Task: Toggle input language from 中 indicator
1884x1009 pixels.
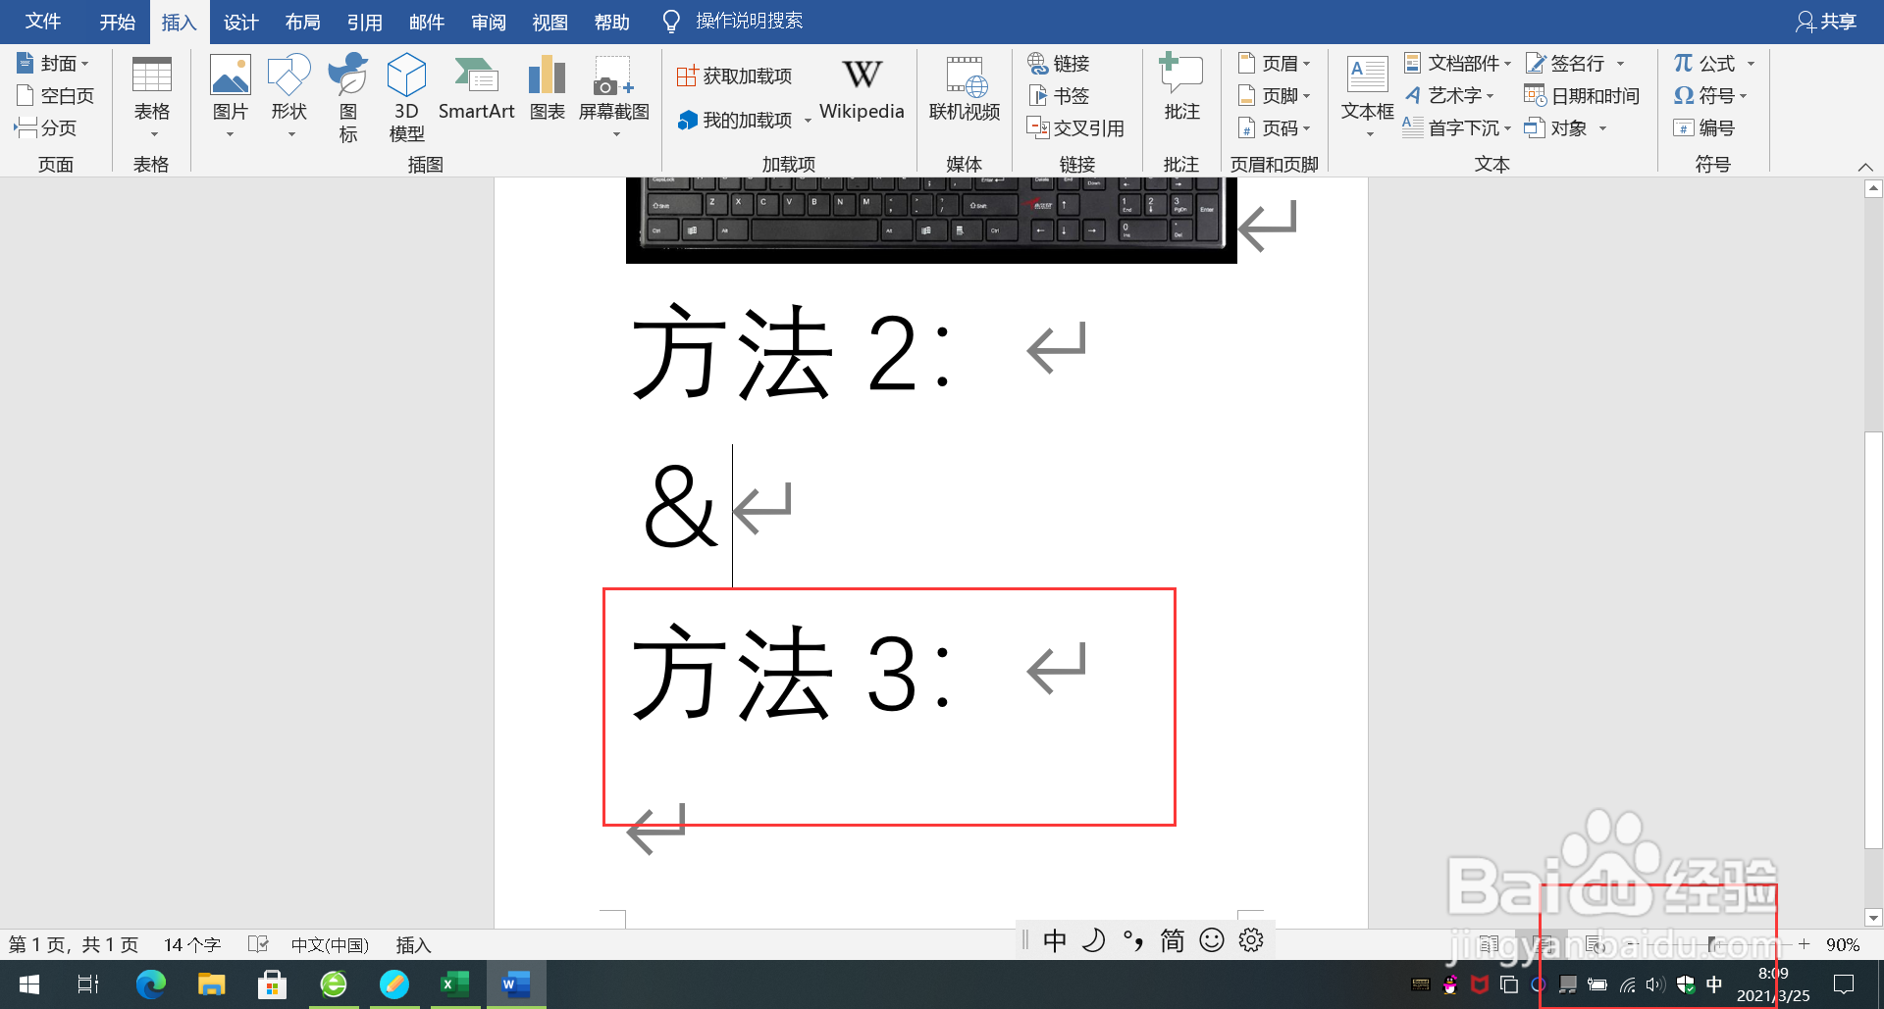Action: (1055, 939)
